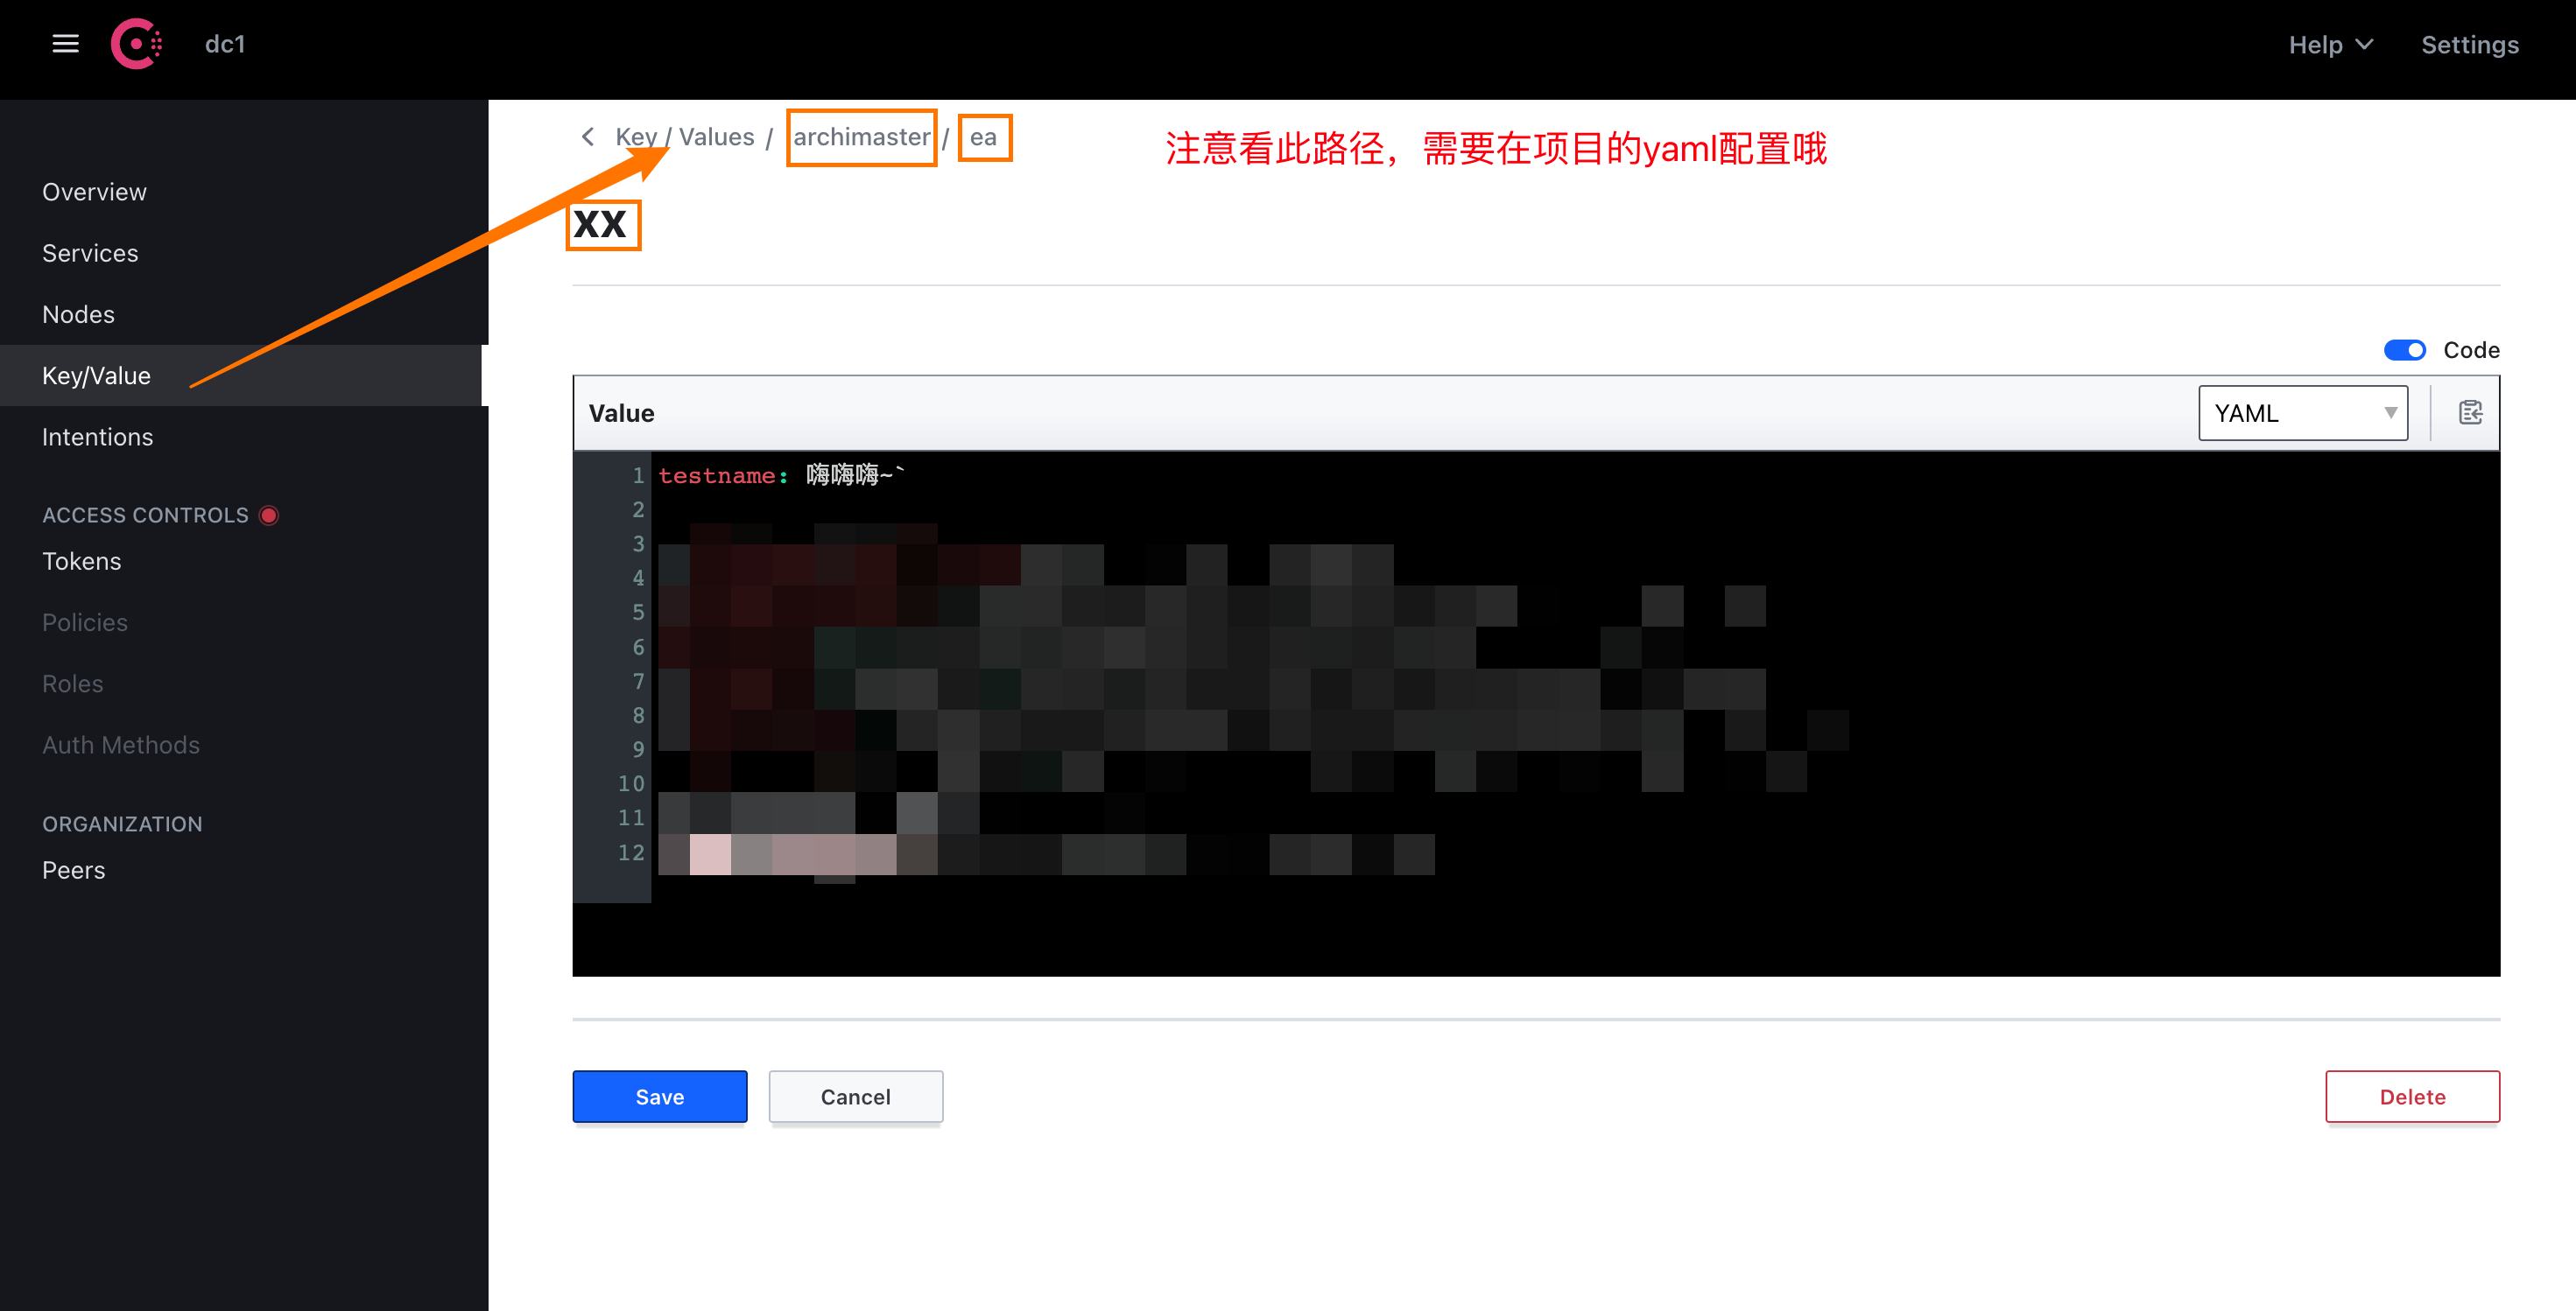Viewport: 2576px width, 1311px height.
Task: Open the dc1 datacenter selector
Action: pos(225,44)
